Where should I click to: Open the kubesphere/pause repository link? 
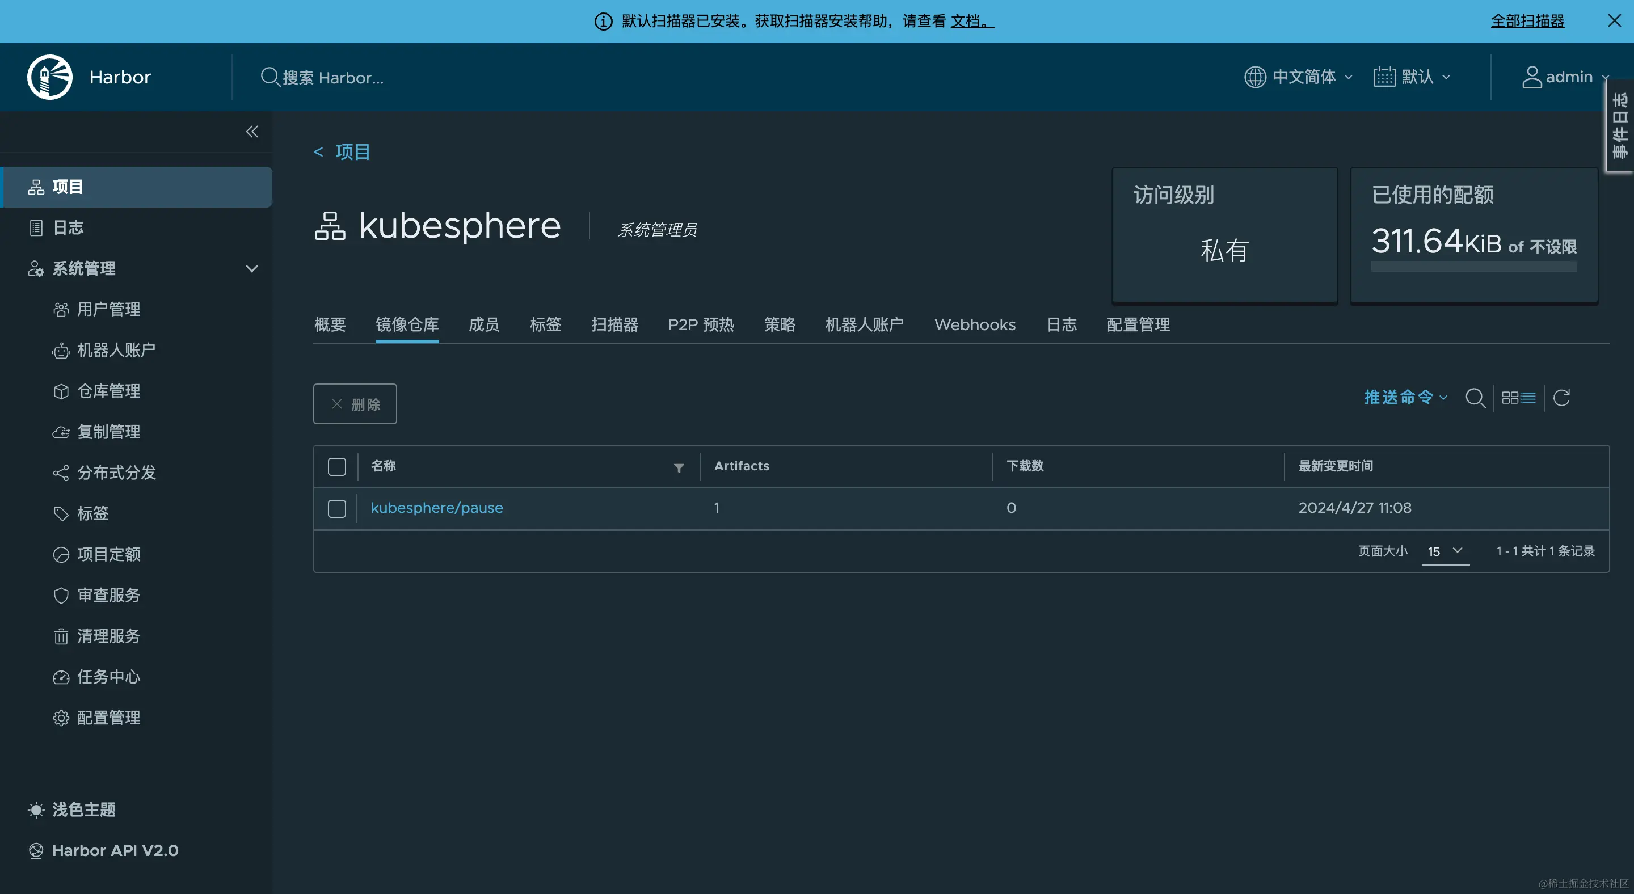coord(436,507)
